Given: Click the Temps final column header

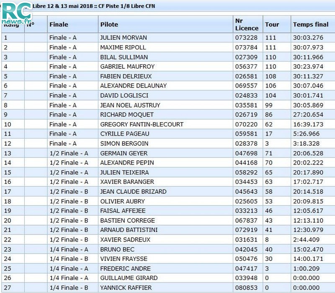Looking at the screenshot, I should click(310, 25).
